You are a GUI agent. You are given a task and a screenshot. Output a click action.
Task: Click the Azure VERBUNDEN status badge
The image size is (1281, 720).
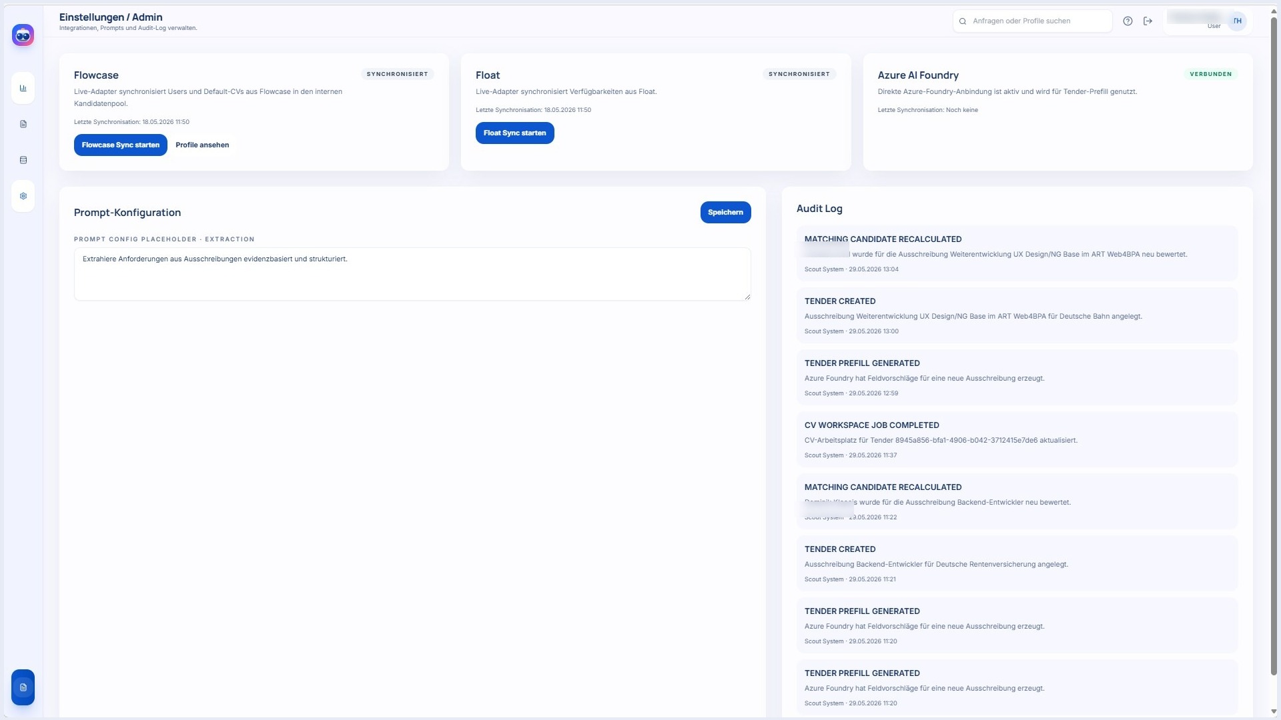1210,74
